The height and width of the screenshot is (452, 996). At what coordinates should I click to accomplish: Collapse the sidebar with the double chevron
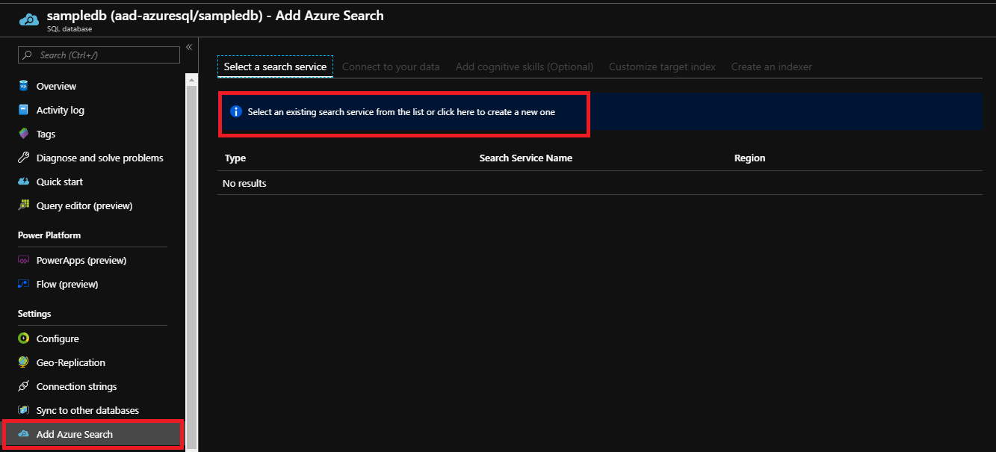[x=188, y=46]
